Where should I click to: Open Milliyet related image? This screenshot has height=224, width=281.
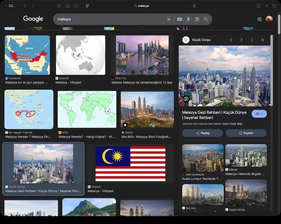246,155
